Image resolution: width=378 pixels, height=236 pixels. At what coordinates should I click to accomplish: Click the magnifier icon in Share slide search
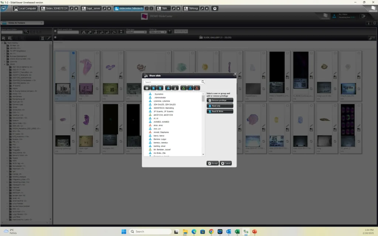203,82
